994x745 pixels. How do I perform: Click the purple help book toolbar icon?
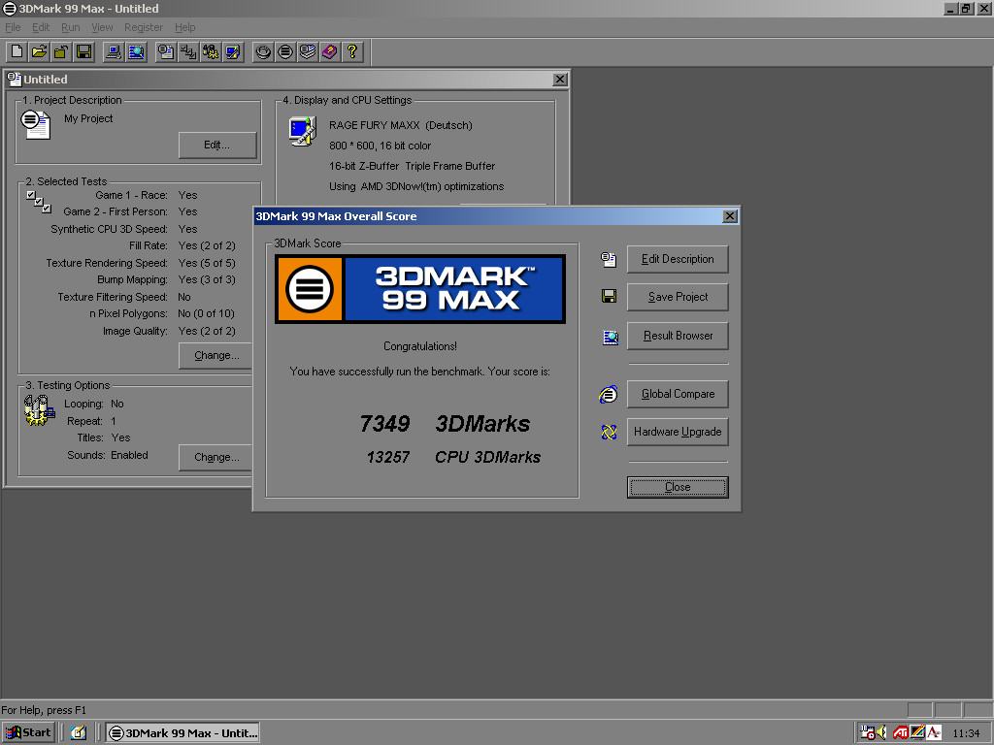point(330,52)
